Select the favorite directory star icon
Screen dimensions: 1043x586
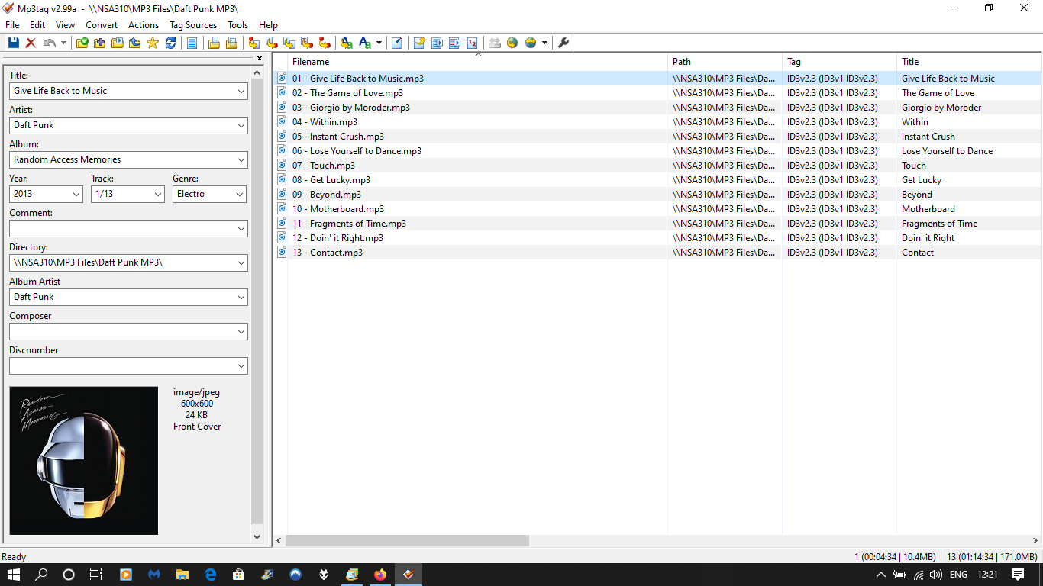pyautogui.click(x=152, y=43)
